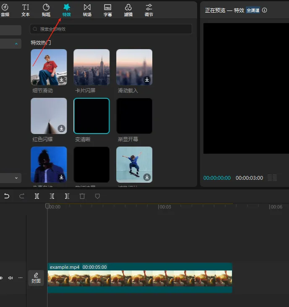Click the info icon beside 全通道 badge
The image size is (289, 307).
[264, 10]
